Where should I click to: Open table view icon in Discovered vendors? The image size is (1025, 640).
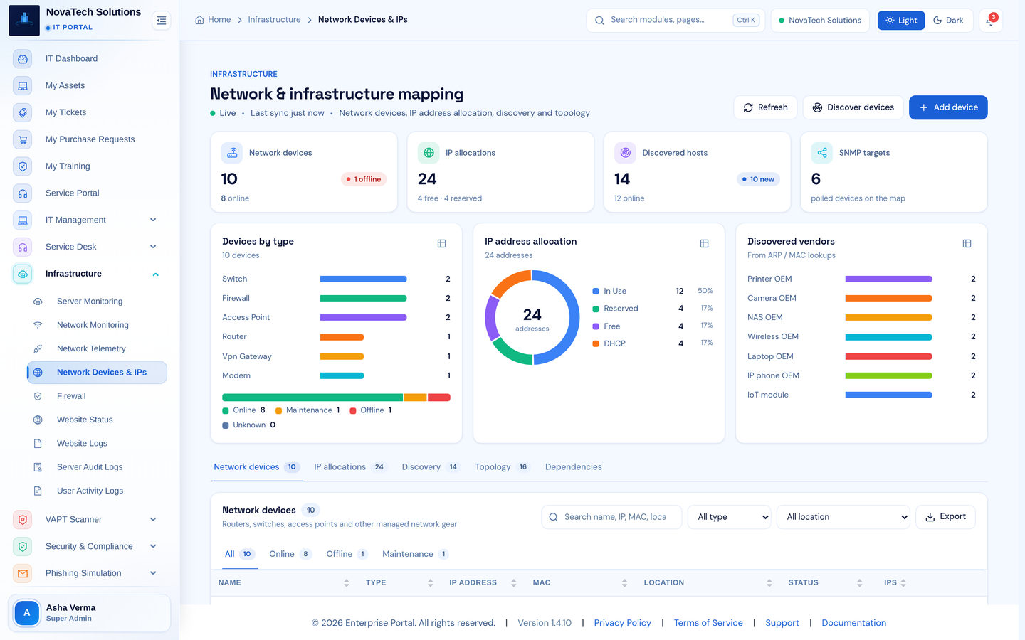click(x=967, y=243)
